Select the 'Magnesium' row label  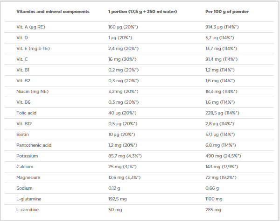(x=28, y=178)
